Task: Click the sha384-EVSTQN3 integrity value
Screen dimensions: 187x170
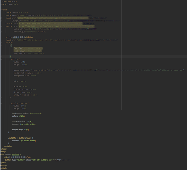Action: [x=58, y=21]
